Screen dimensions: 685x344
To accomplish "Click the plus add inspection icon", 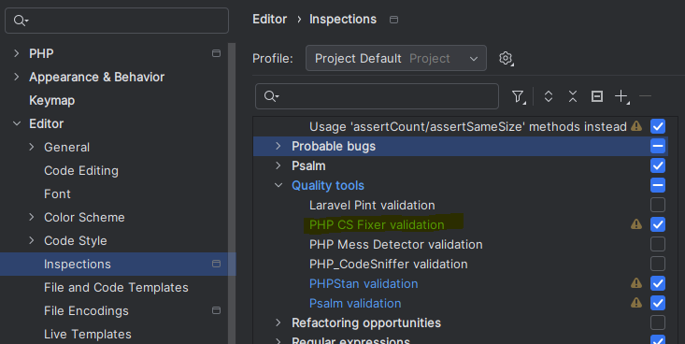I will pos(621,96).
